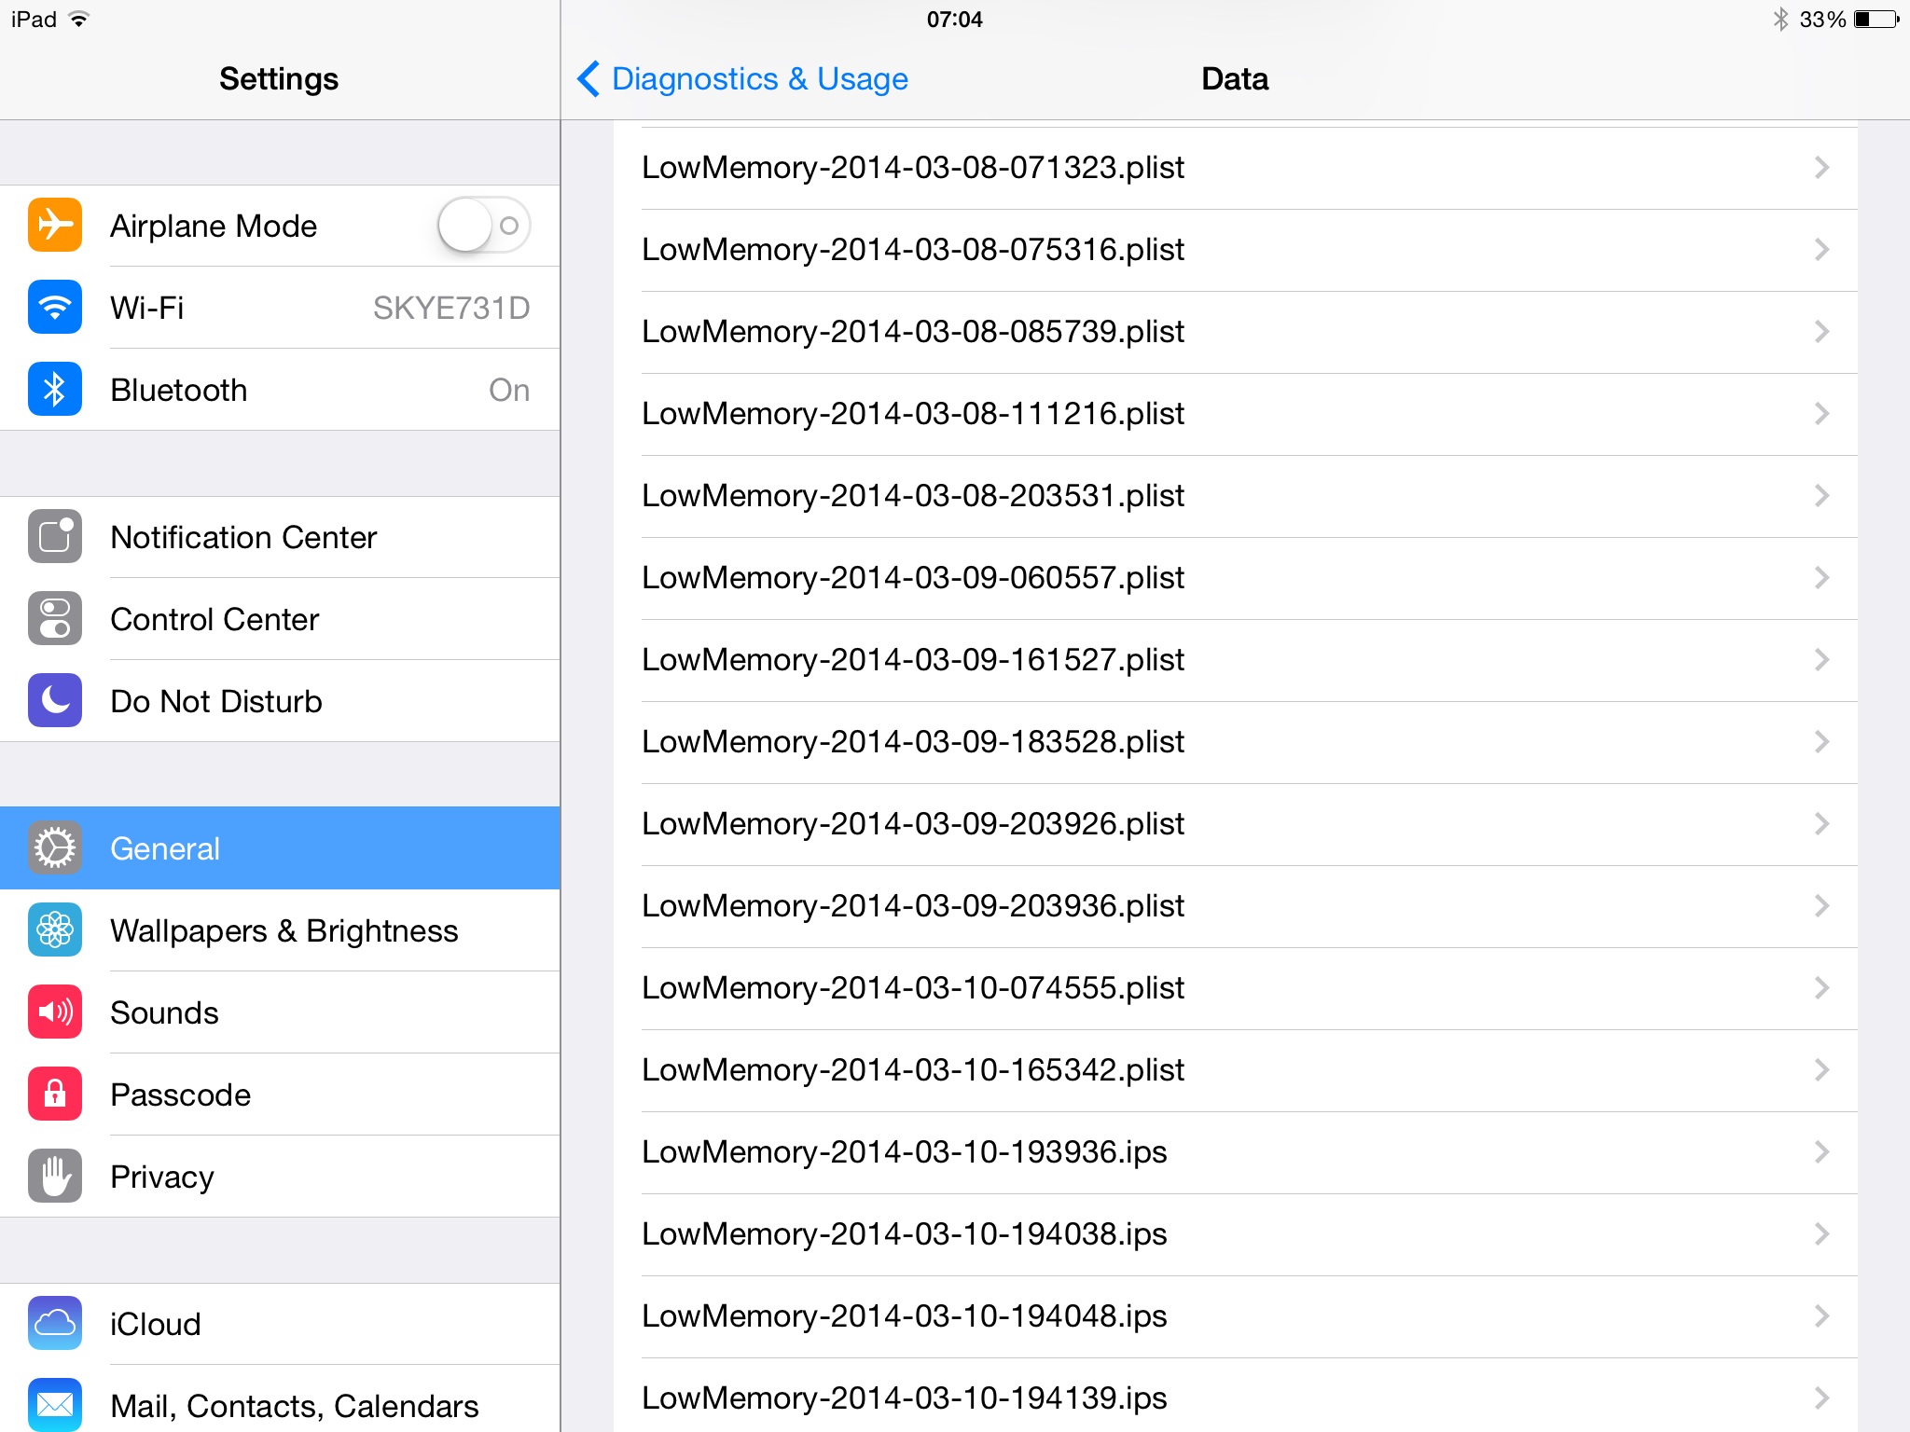Tap the Wi-Fi settings icon
Viewport: 1910px width, 1432px height.
(x=55, y=308)
